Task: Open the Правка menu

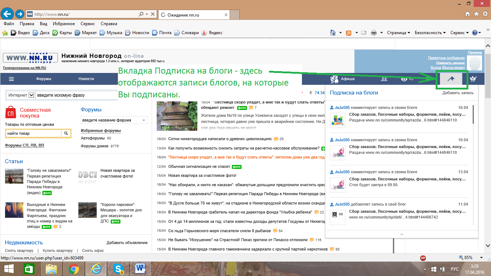Action: tap(27, 24)
